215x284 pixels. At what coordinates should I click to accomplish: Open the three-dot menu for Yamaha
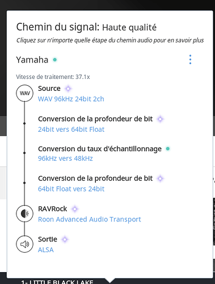[x=190, y=60]
